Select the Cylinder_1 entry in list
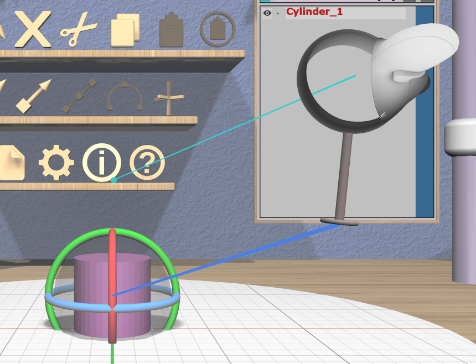This screenshot has height=364, width=476. point(314,12)
